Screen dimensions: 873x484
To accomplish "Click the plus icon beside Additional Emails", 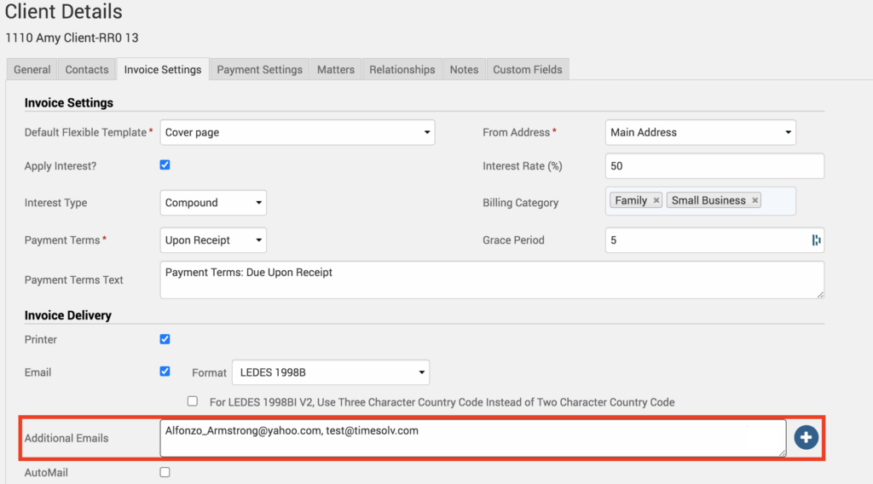I will tap(806, 438).
